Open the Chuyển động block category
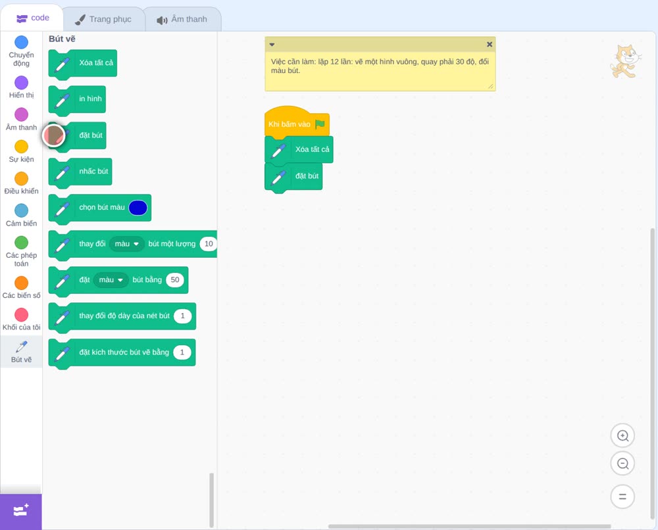 tap(21, 51)
